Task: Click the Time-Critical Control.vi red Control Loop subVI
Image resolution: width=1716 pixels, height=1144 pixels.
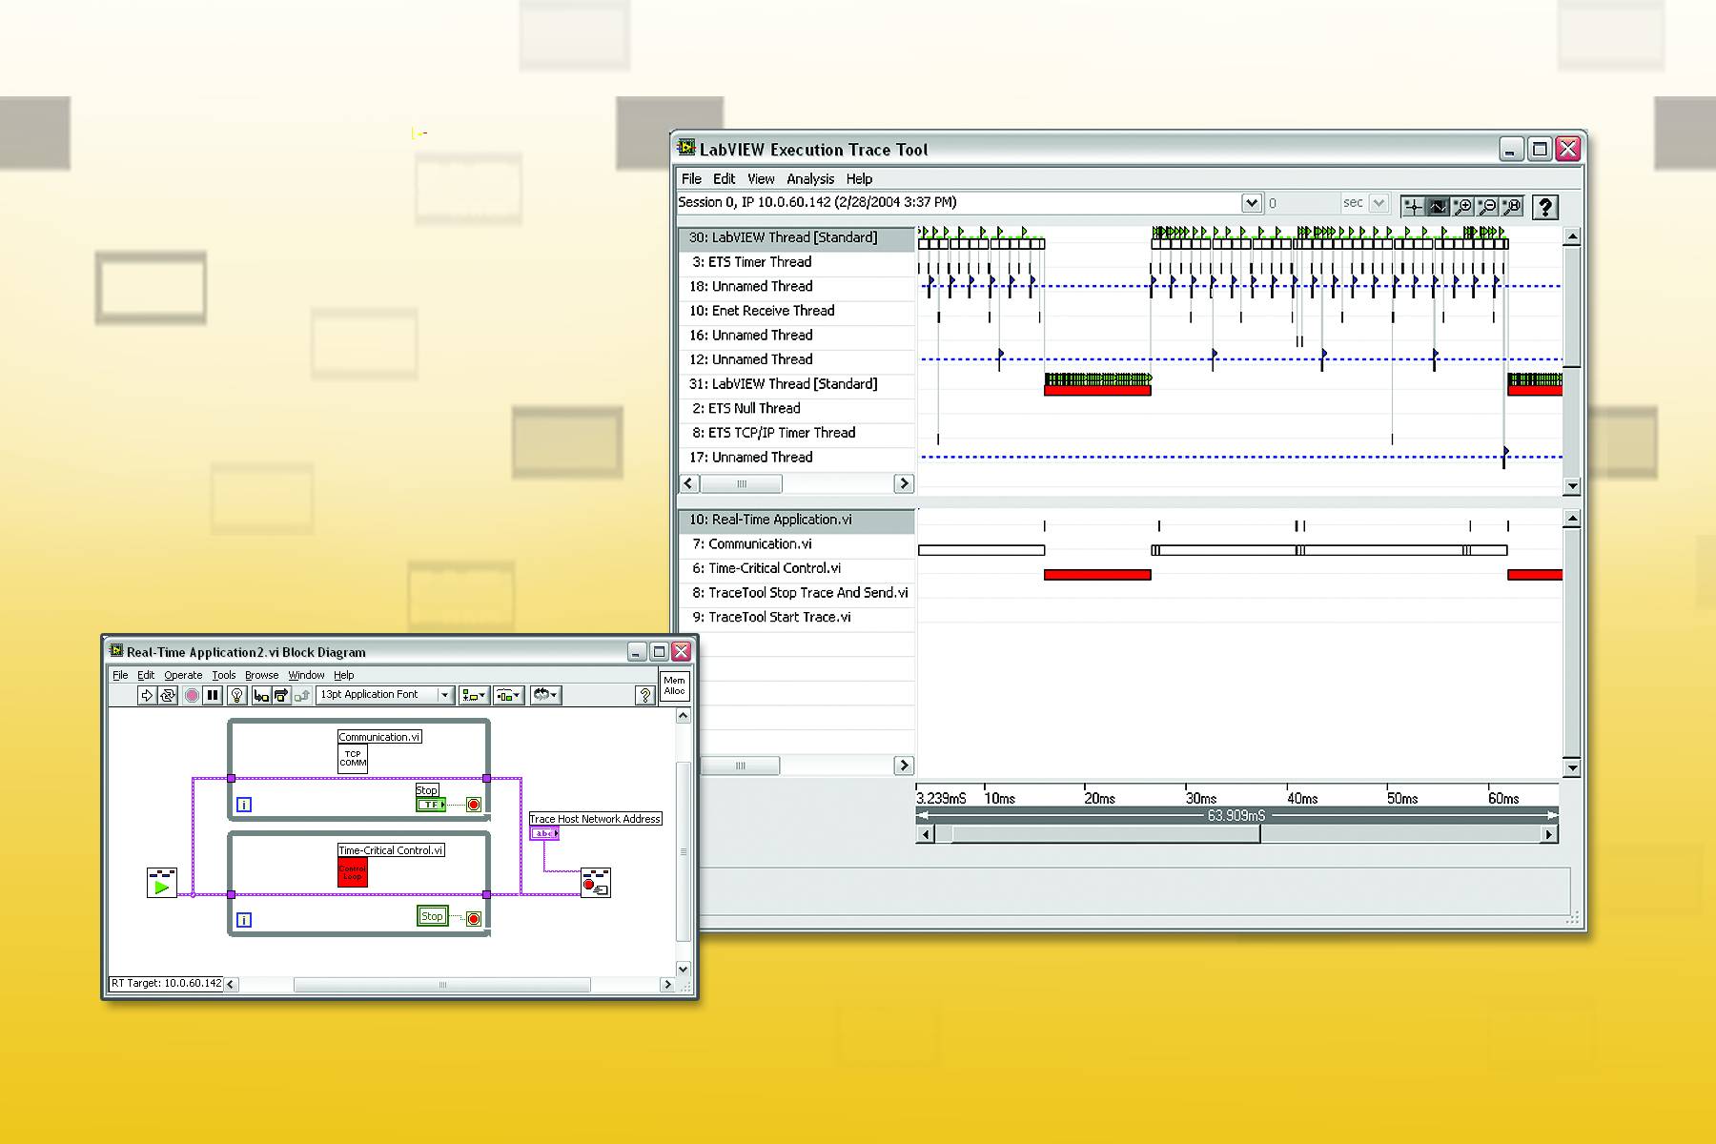Action: click(x=352, y=872)
